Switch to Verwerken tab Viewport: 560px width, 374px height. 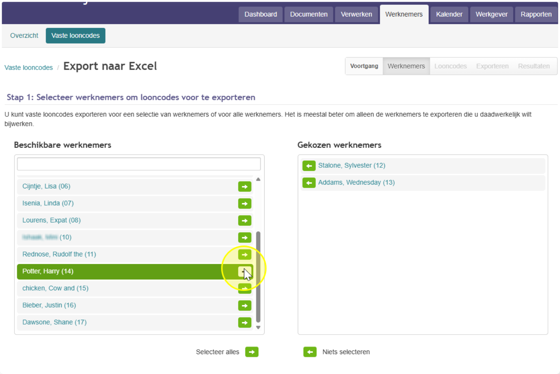pyautogui.click(x=356, y=14)
